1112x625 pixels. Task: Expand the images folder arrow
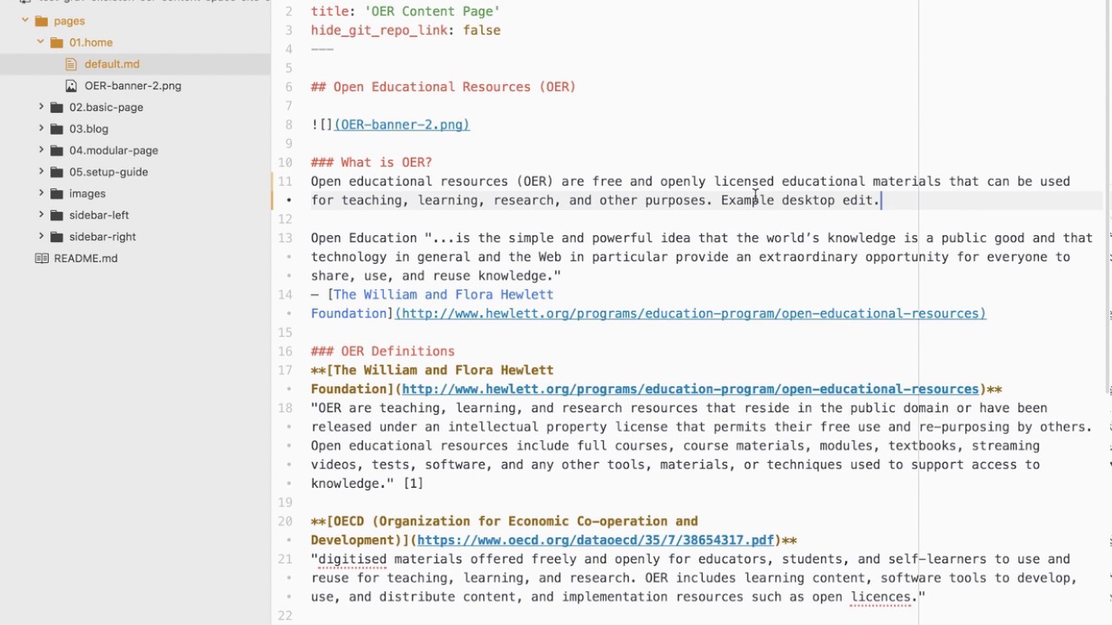click(41, 194)
